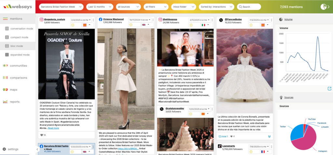Click the Instagram icon on @ogadenia_couture card
Screen dimensions: 333x155
[42, 19]
